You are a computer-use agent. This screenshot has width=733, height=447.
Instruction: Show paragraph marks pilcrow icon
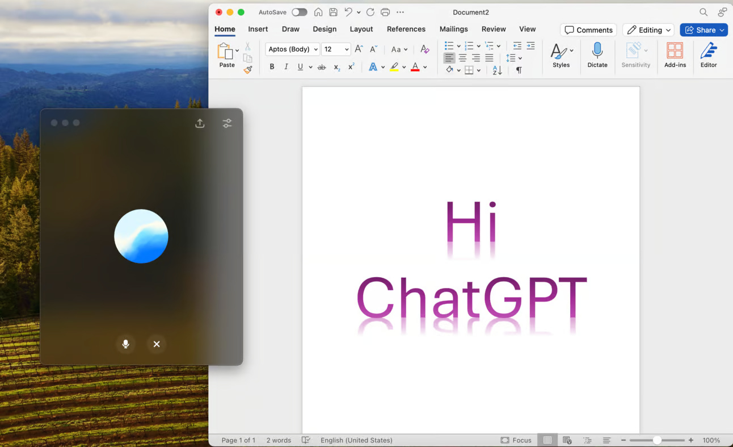pos(519,70)
